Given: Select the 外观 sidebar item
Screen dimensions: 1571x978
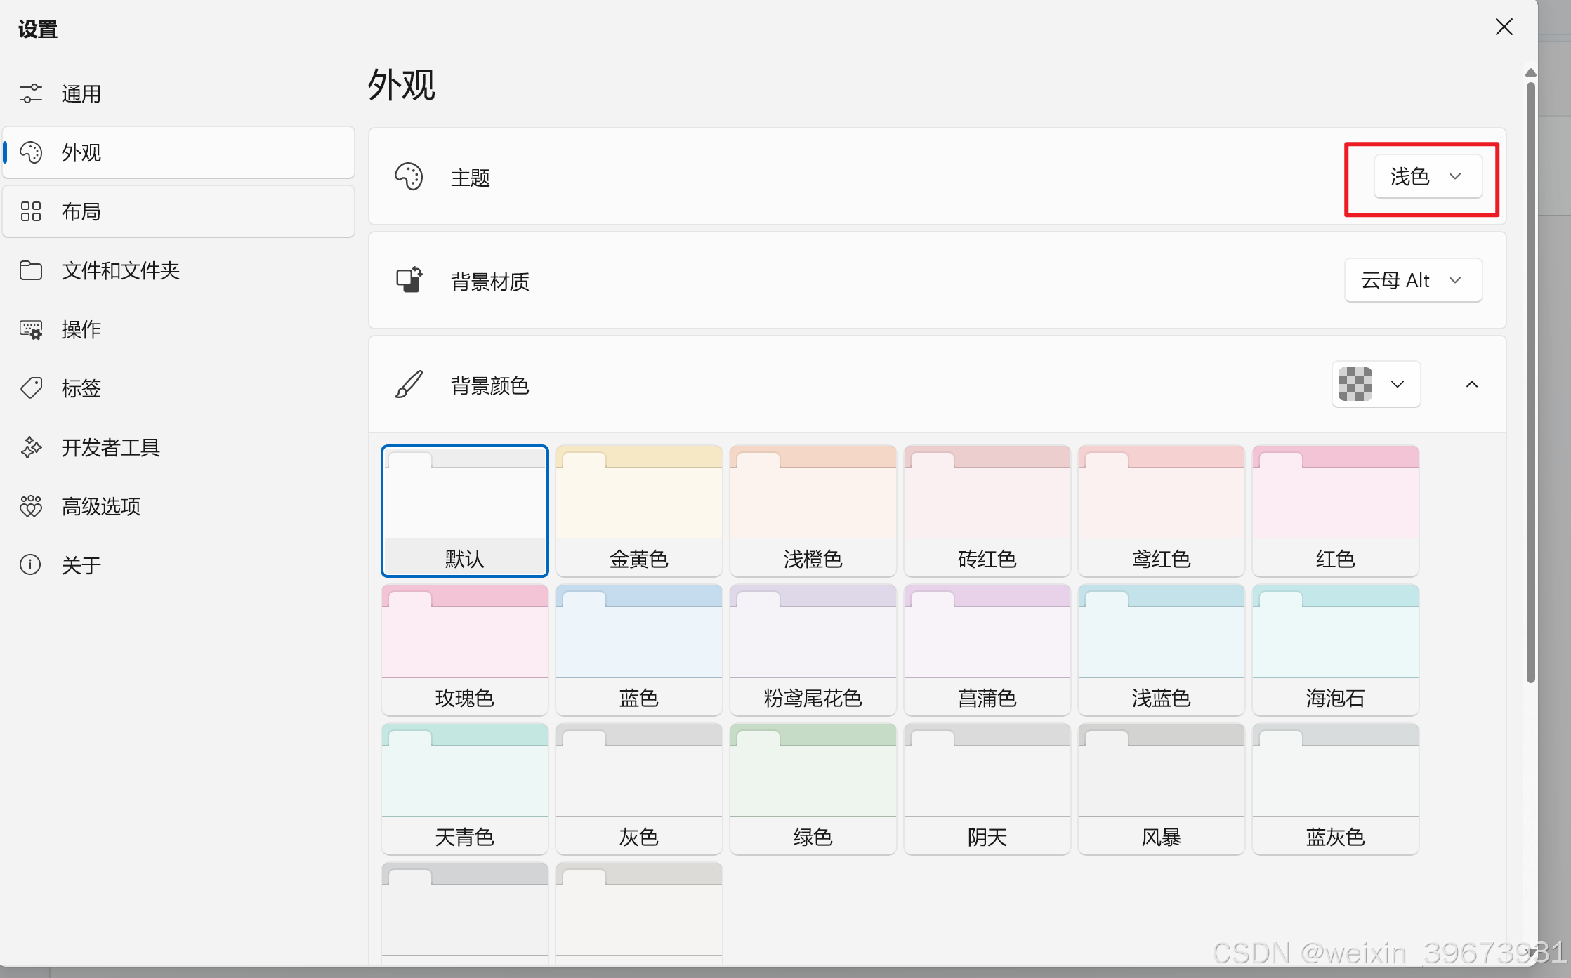Looking at the screenshot, I should 178,152.
